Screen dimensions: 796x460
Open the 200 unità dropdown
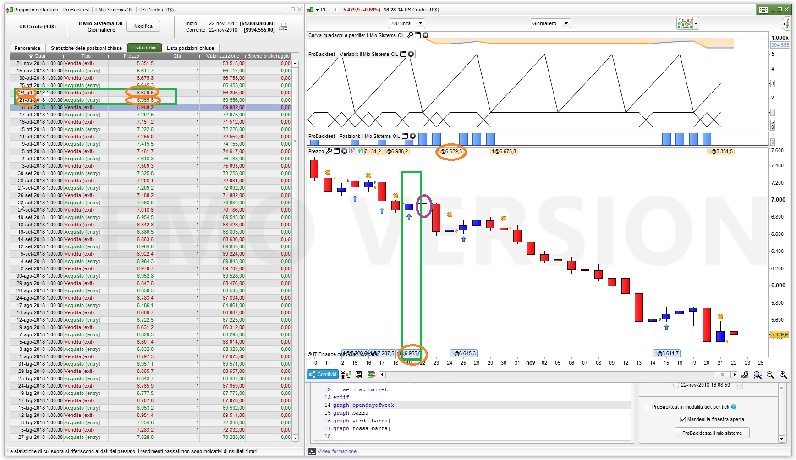[x=406, y=23]
